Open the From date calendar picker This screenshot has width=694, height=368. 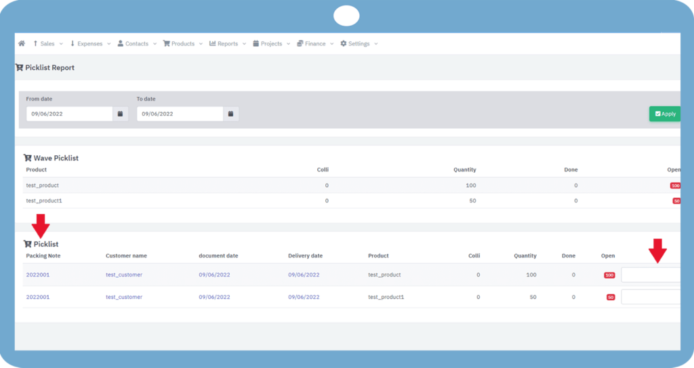click(120, 114)
